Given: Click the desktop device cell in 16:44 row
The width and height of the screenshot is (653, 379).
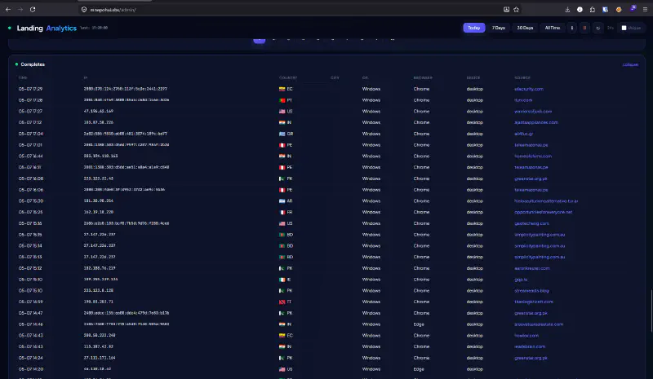Looking at the screenshot, I should tap(474, 156).
